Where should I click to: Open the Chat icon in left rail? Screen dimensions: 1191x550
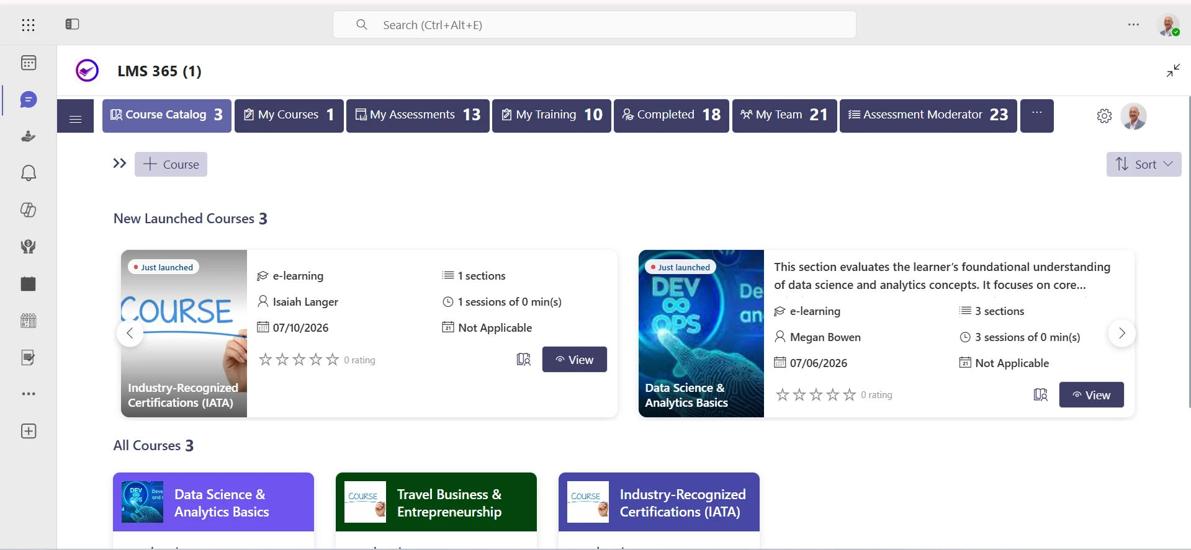[29, 100]
